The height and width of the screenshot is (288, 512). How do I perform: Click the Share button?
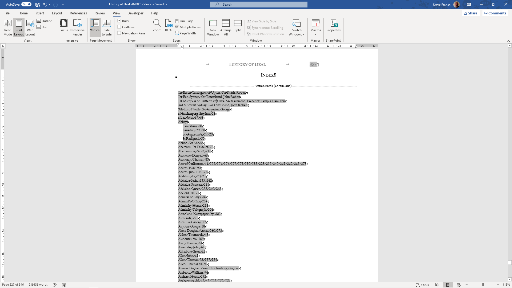pyautogui.click(x=471, y=13)
